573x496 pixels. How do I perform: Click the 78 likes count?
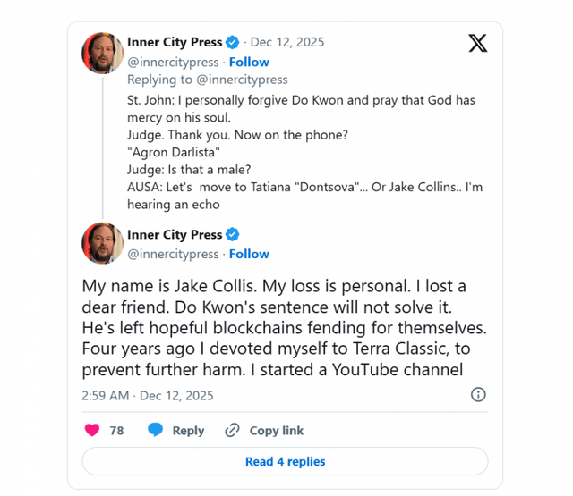coord(116,430)
